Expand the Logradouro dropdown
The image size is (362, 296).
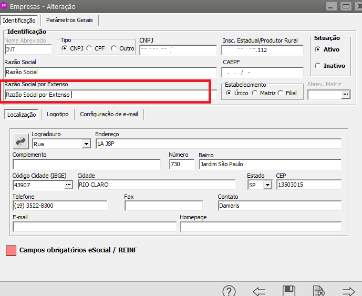tap(86, 144)
